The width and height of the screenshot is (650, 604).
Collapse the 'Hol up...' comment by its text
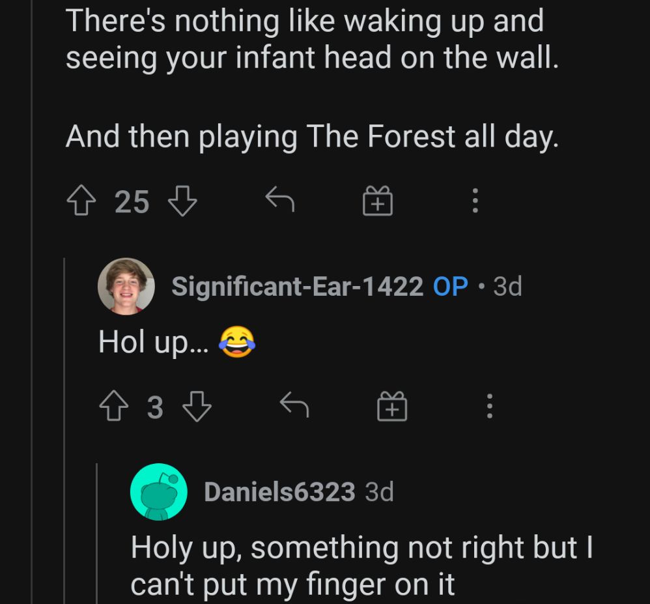pyautogui.click(x=151, y=342)
